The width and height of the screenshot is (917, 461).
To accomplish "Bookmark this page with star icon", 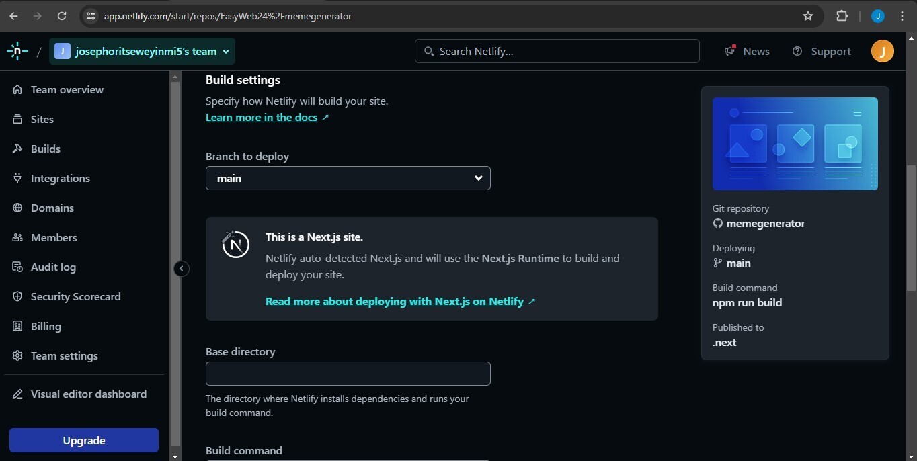I will pyautogui.click(x=808, y=16).
